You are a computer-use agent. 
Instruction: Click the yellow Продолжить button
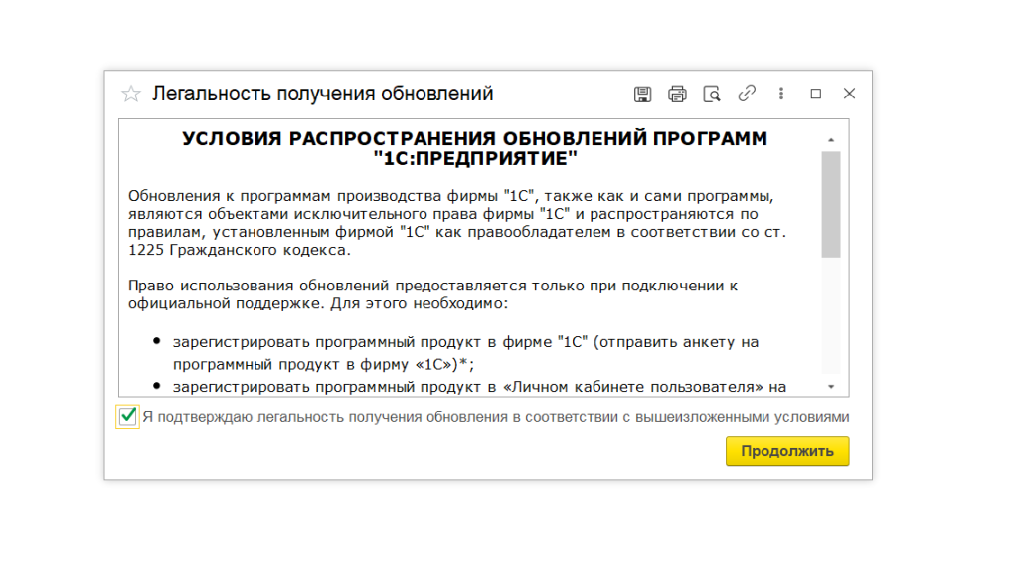pos(787,451)
